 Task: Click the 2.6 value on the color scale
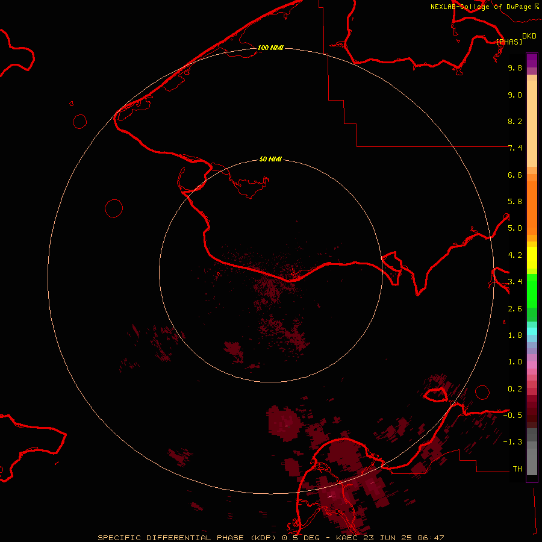tap(515, 309)
